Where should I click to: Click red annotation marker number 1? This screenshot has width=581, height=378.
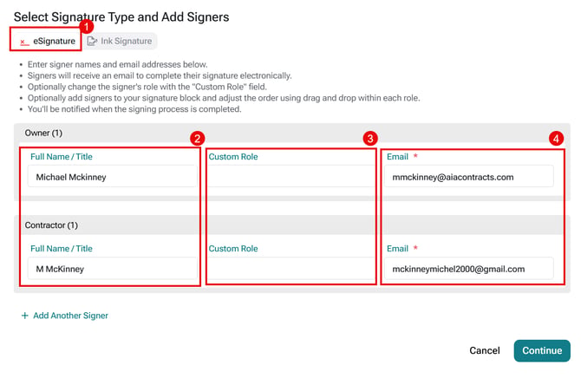tap(87, 27)
